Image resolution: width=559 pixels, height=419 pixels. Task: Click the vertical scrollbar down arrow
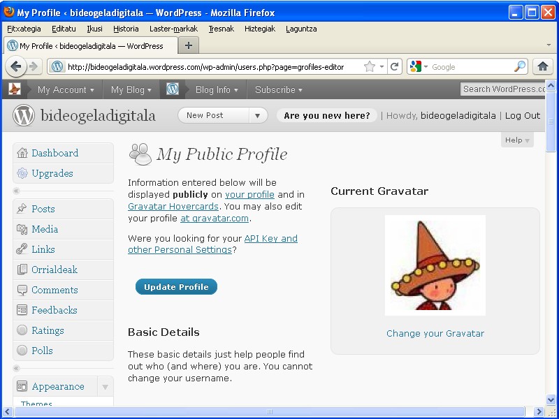pyautogui.click(x=551, y=399)
